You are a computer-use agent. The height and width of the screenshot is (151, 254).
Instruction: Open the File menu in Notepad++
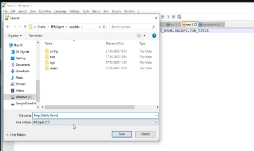5,11
